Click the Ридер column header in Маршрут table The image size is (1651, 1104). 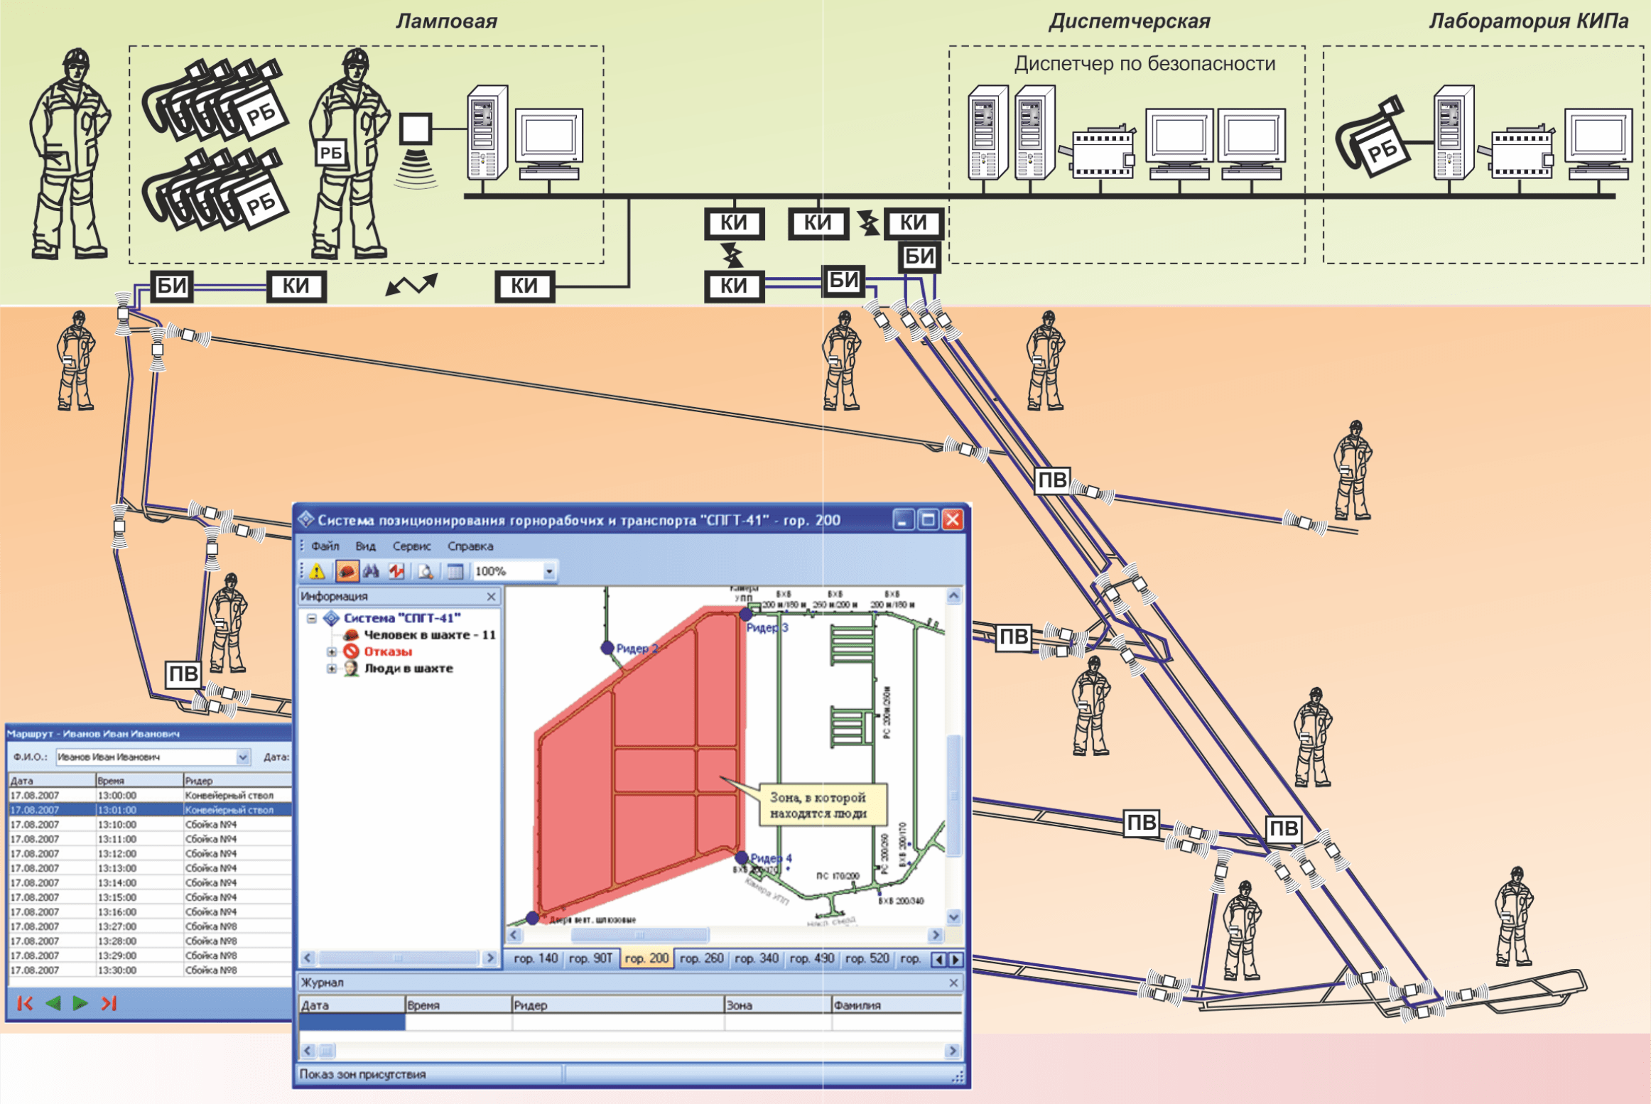pyautogui.click(x=237, y=780)
